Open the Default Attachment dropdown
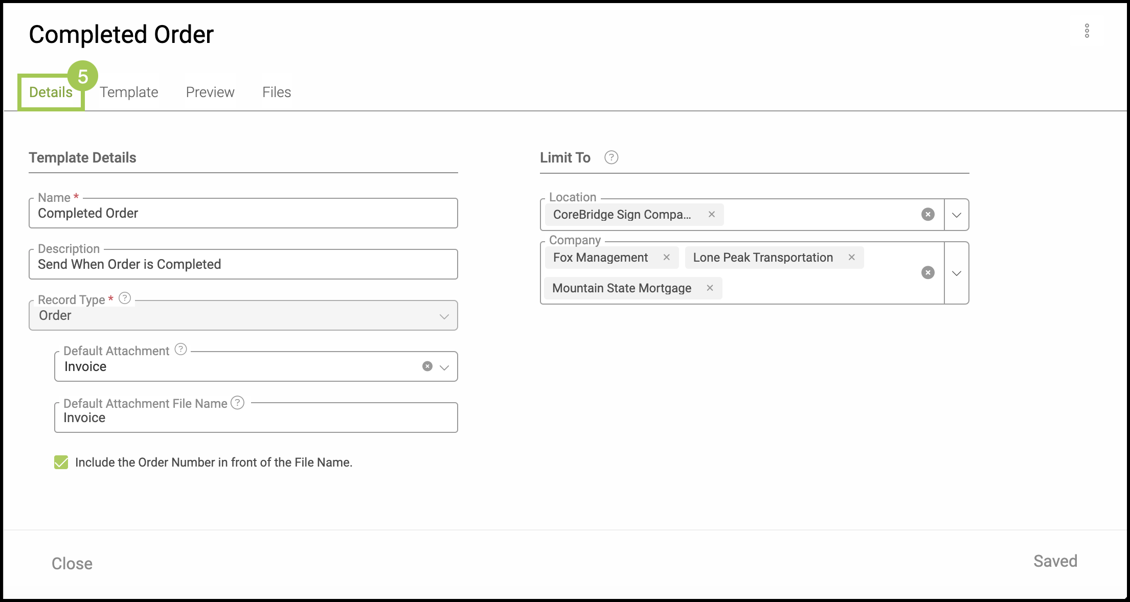Screen dimensions: 1130x602 (x=444, y=367)
